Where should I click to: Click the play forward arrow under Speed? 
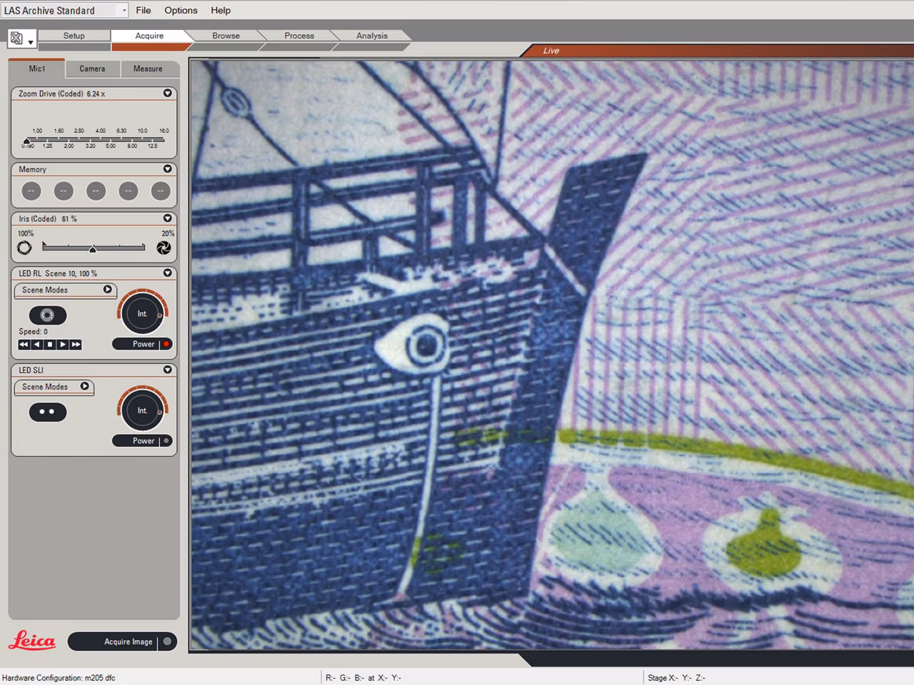pyautogui.click(x=63, y=345)
